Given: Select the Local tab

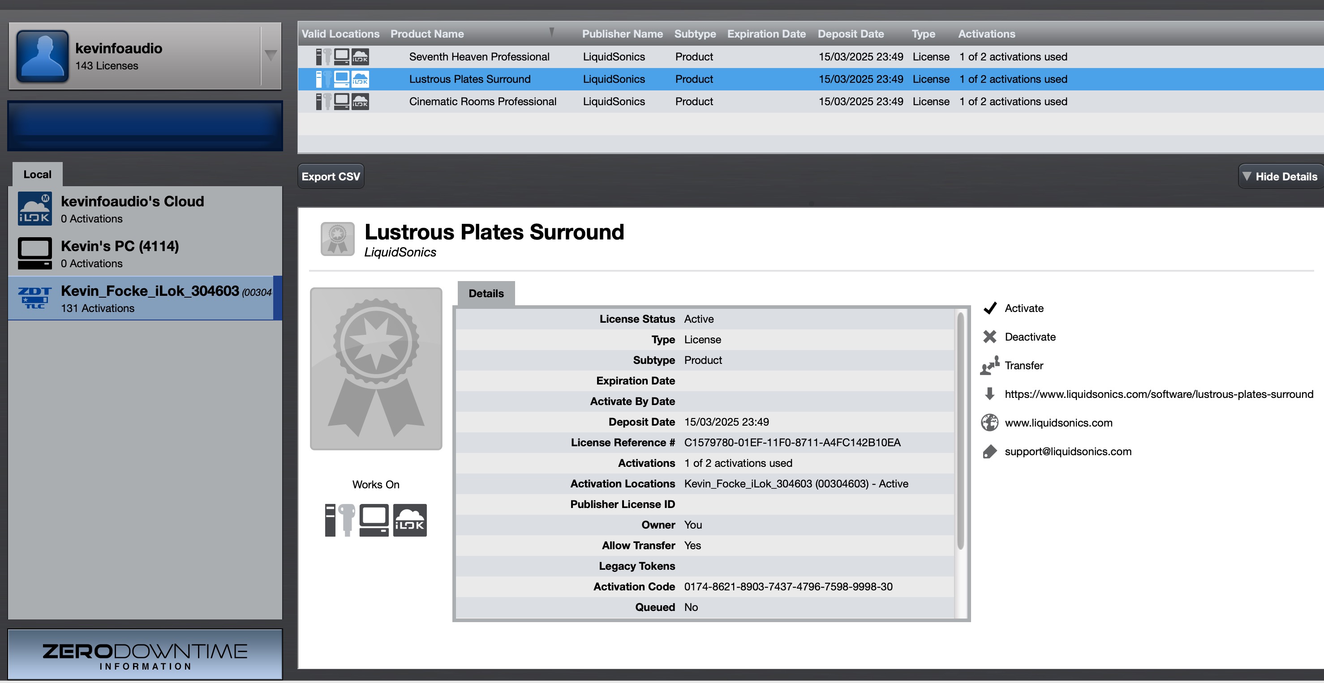Looking at the screenshot, I should coord(38,175).
